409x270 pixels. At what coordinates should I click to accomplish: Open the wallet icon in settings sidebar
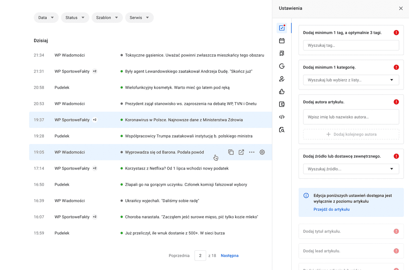coord(282,104)
